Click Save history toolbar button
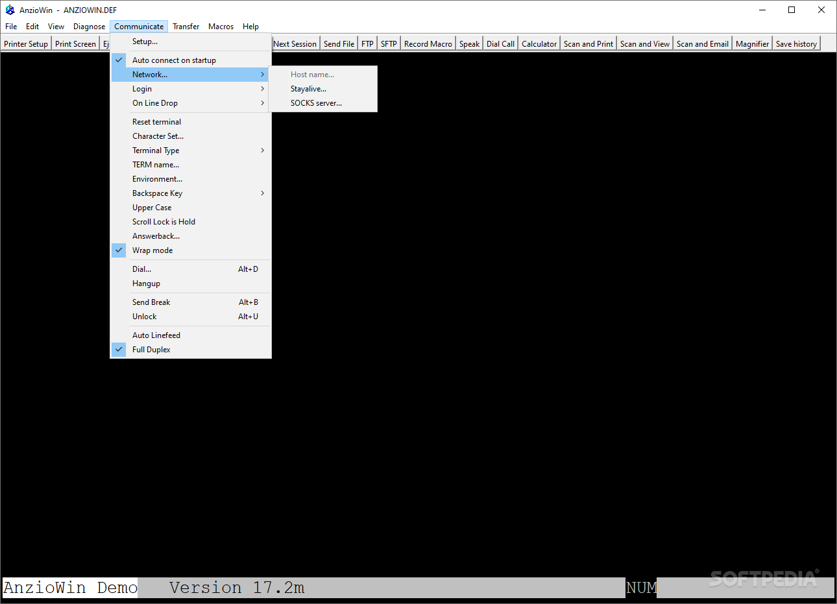Viewport: 837px width, 604px height. click(796, 43)
